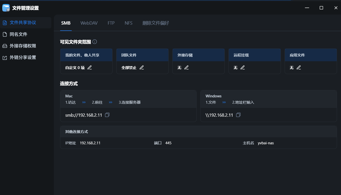
Task: Click the file manager settings app icon
Action: point(6,8)
